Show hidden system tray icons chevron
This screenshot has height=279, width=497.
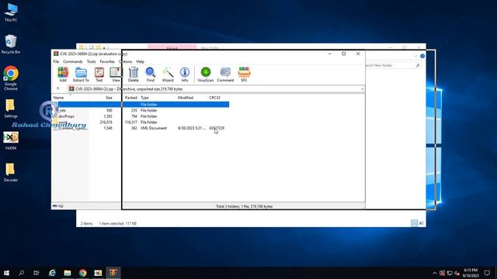(435, 273)
